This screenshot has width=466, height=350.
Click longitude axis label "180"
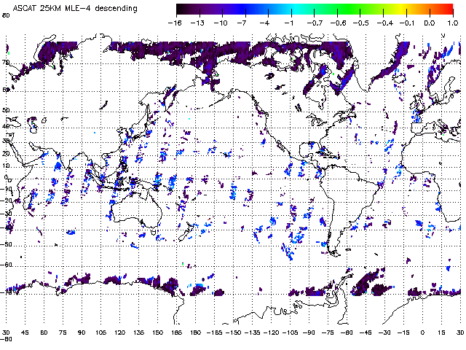195,332
